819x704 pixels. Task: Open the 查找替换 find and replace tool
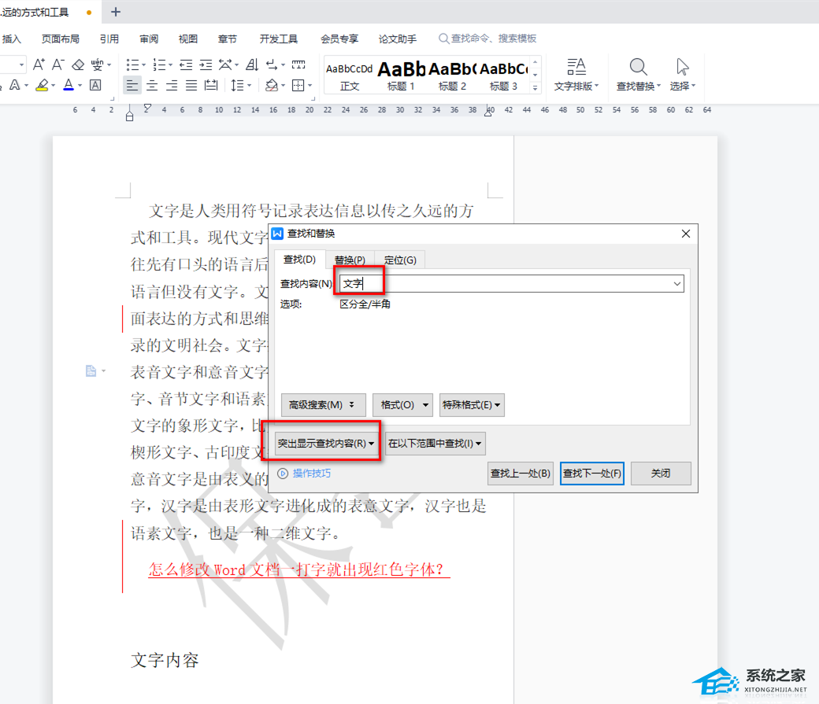(639, 75)
